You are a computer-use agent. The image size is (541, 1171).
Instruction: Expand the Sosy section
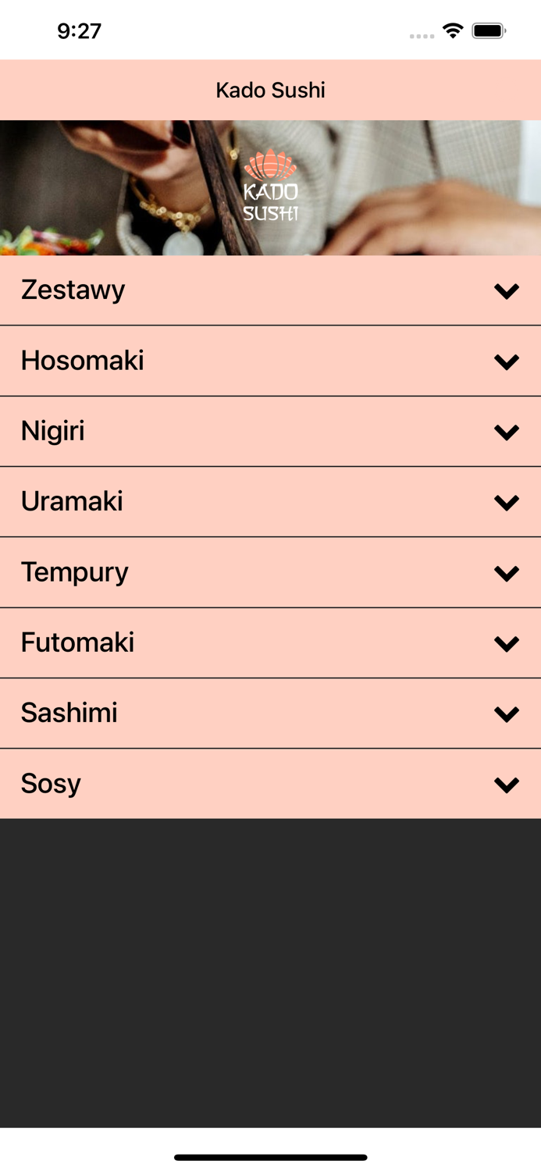click(270, 783)
